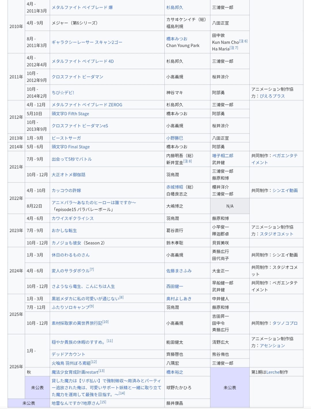Viewport: 311px width, 409px height.
Task: Open the ギャラクシーレーサー スキャン2ゴー link
Action: (x=87, y=42)
